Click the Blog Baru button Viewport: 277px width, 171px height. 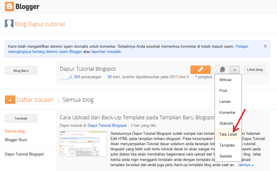[x=21, y=71]
